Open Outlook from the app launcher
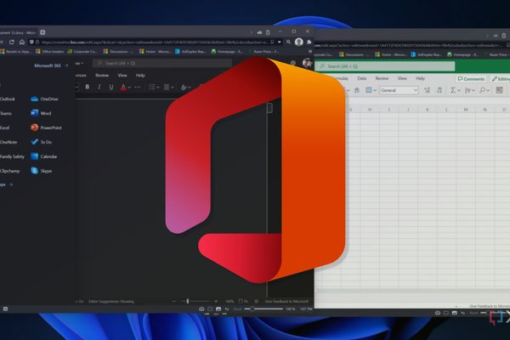Image resolution: width=510 pixels, height=340 pixels. click(8, 99)
